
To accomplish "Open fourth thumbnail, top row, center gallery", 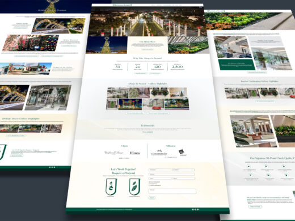I will (178, 93).
